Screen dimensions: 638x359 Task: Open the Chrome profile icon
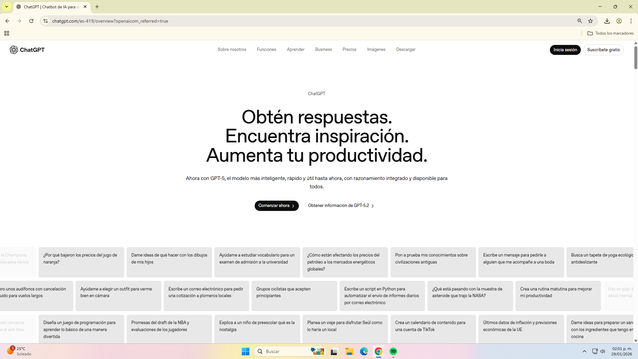click(x=619, y=21)
